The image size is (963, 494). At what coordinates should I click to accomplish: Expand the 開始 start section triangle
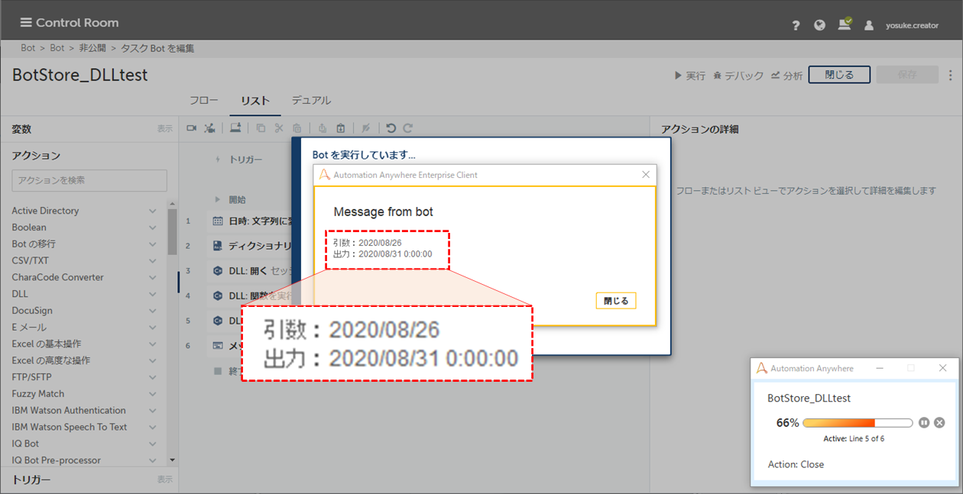click(218, 199)
